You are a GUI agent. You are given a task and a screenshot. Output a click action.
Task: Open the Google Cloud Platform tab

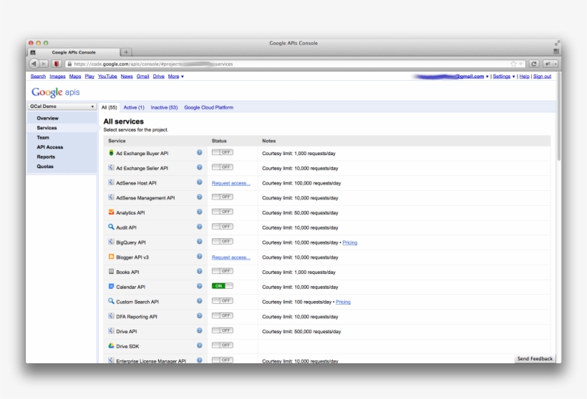(208, 107)
